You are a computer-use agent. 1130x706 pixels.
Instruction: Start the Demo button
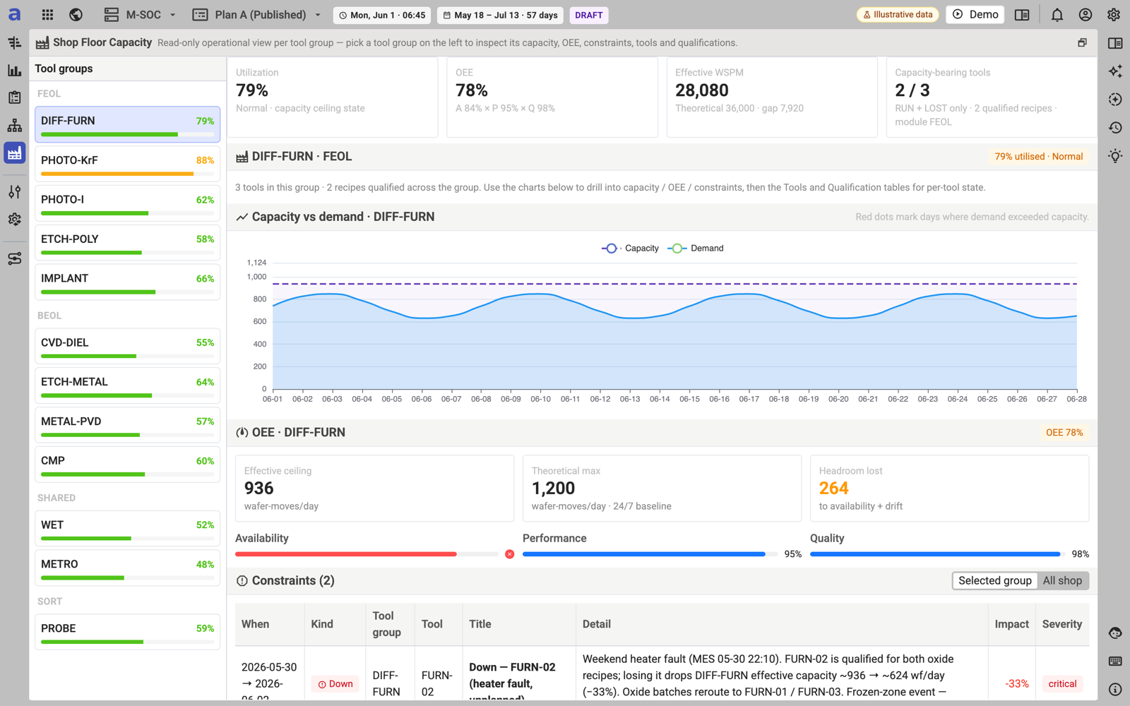(975, 15)
